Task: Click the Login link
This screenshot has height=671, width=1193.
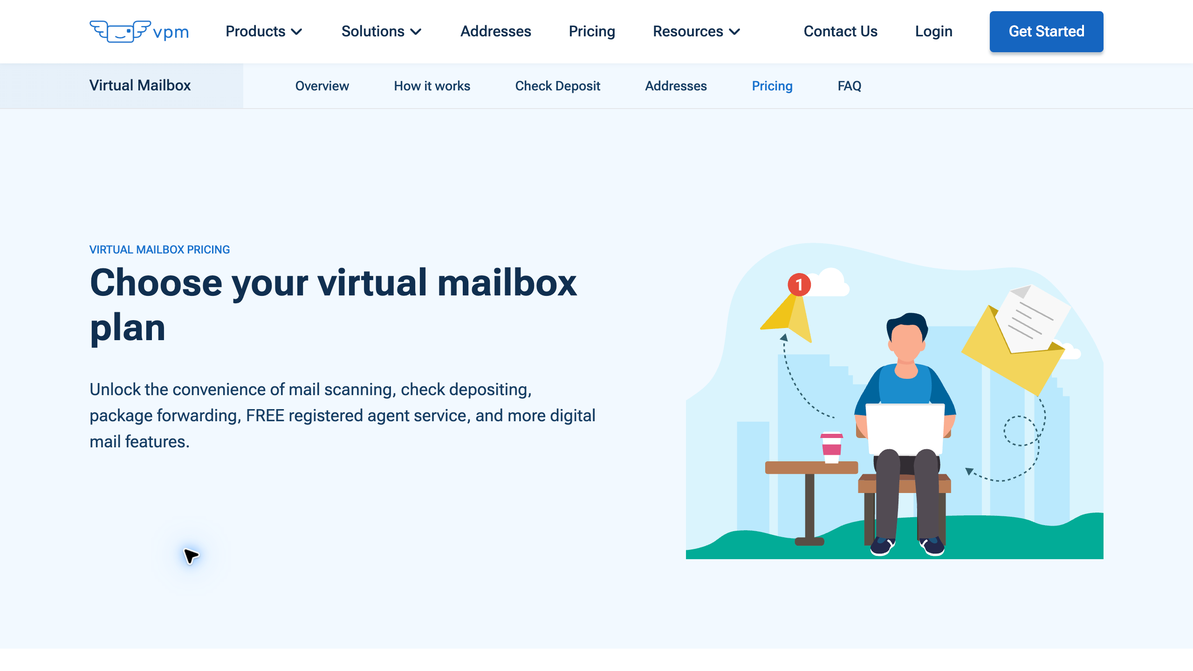Action: [x=933, y=31]
